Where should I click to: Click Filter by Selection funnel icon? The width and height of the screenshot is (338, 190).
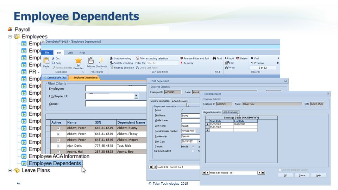click(x=112, y=68)
